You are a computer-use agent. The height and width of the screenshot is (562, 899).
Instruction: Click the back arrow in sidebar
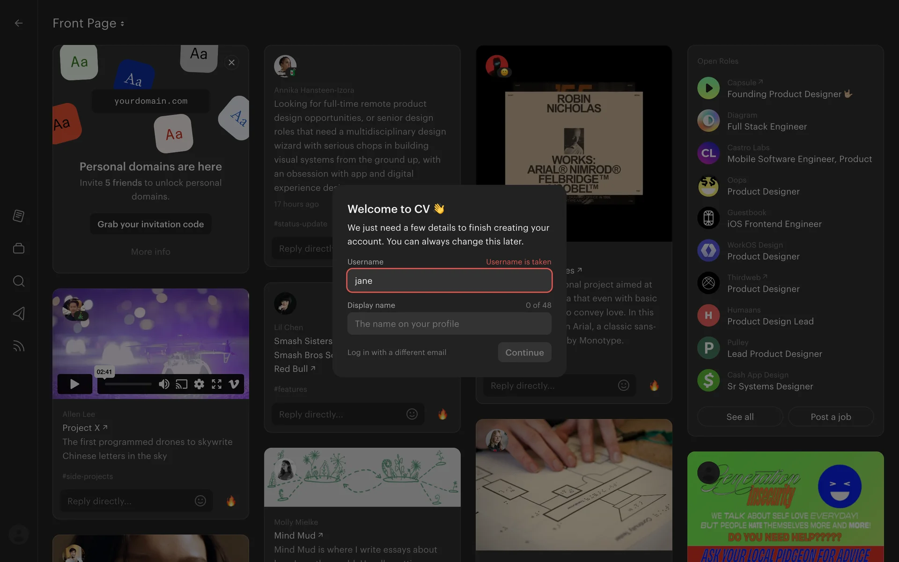pos(19,23)
